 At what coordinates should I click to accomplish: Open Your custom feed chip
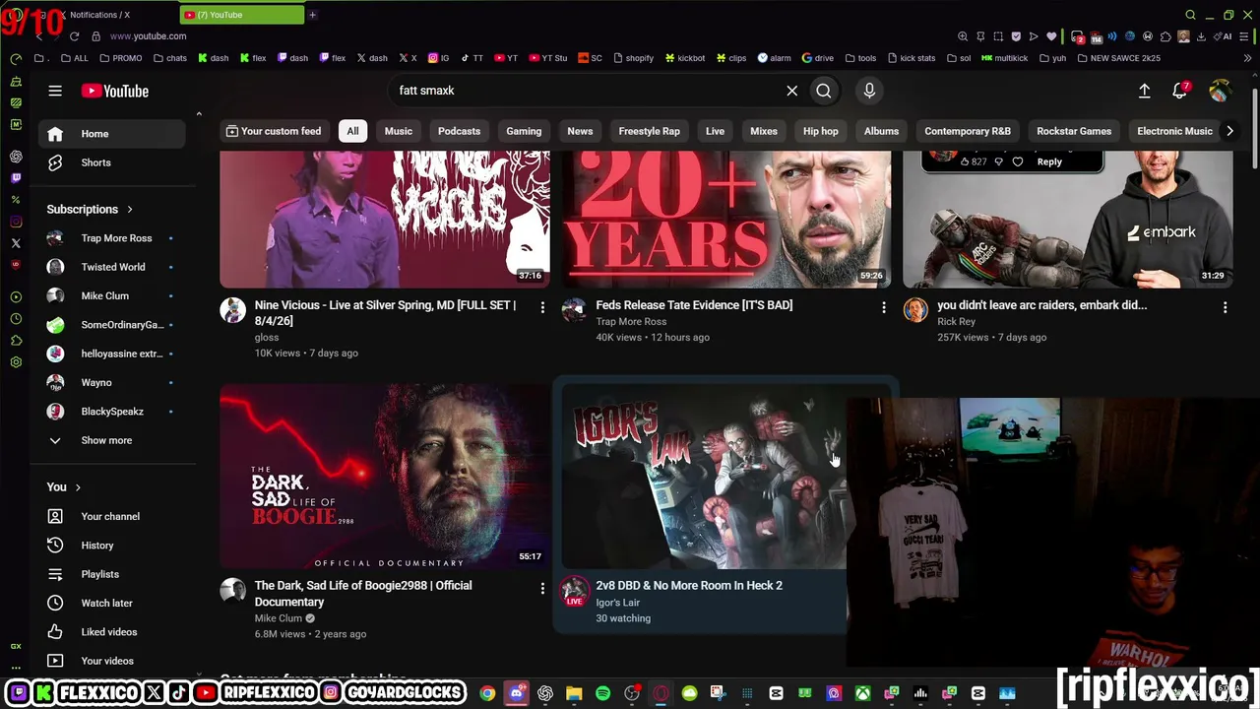point(274,131)
